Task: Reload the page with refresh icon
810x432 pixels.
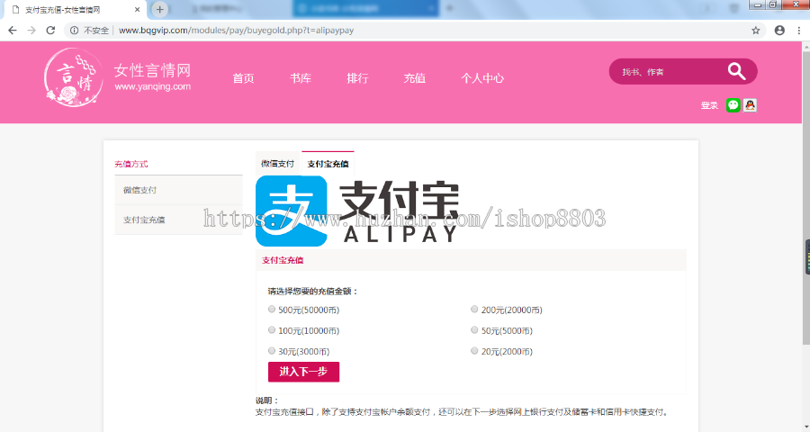Action: point(50,31)
